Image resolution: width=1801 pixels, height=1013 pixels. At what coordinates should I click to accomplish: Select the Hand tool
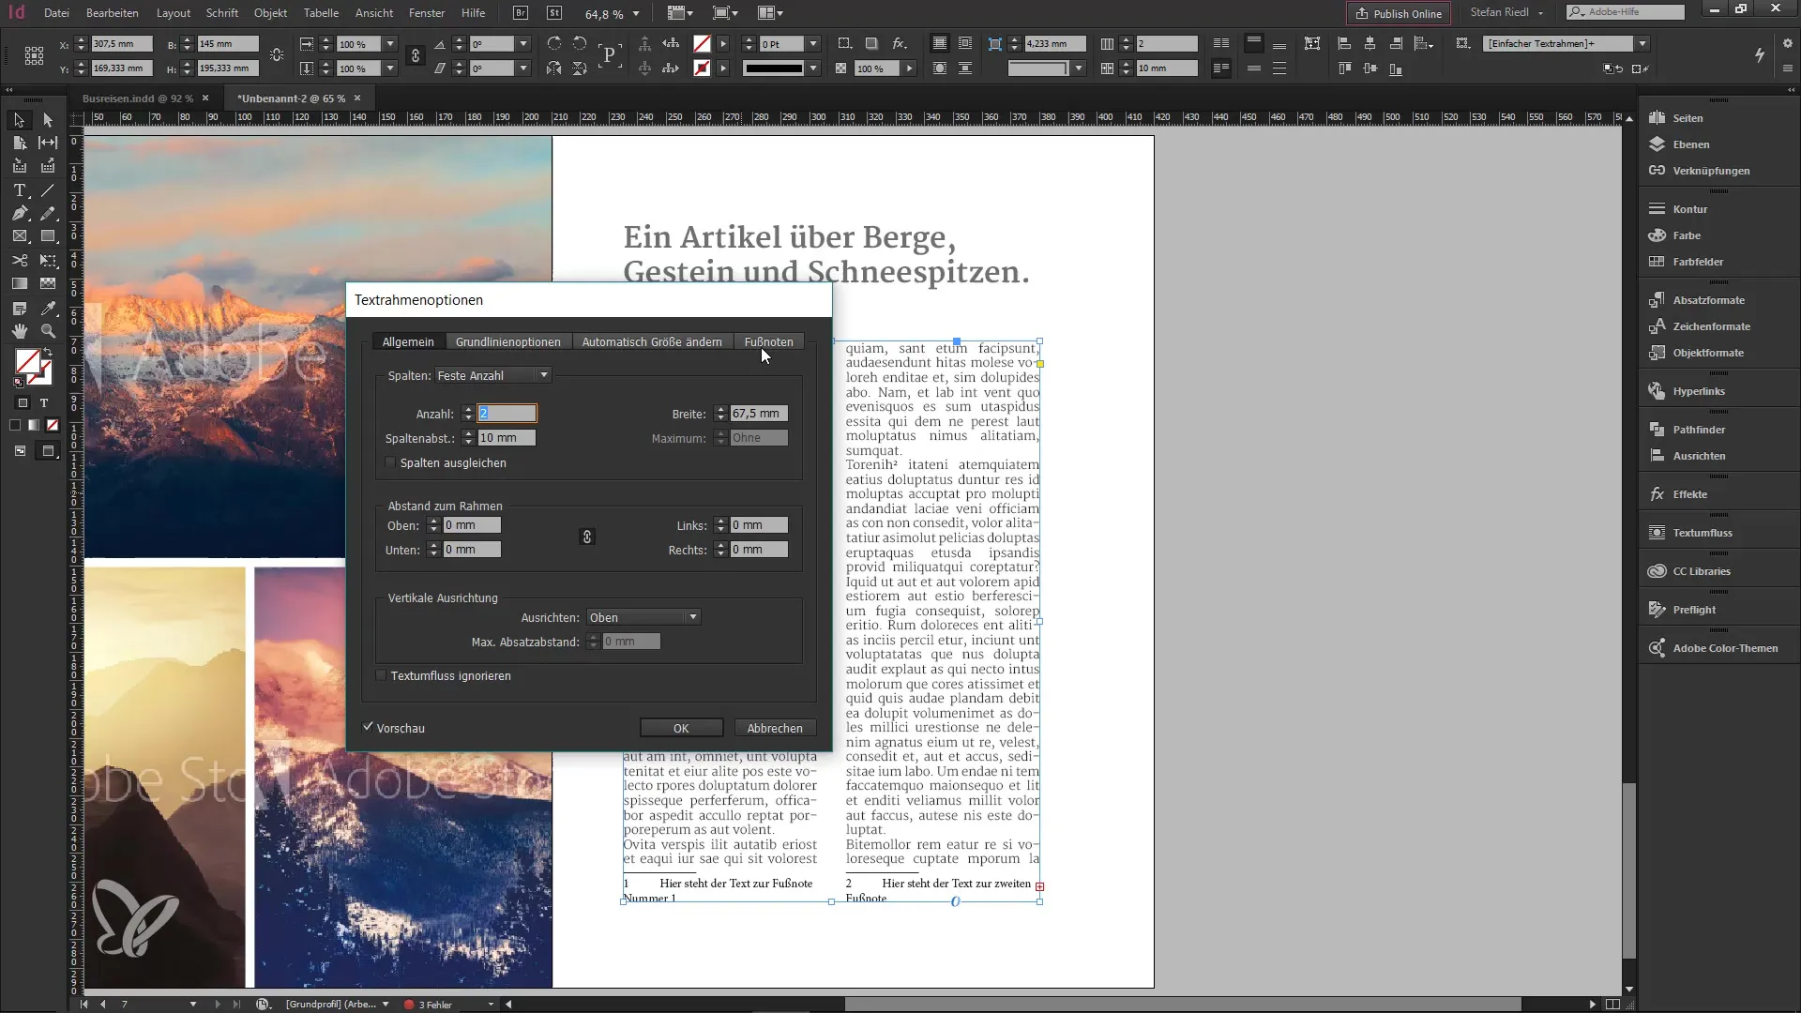click(19, 331)
